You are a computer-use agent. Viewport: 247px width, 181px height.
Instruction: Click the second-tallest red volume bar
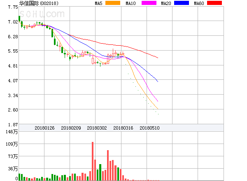pyautogui.click(x=108, y=165)
